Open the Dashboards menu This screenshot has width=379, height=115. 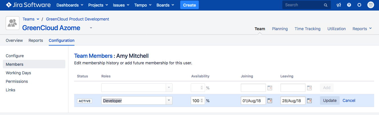pos(70,5)
